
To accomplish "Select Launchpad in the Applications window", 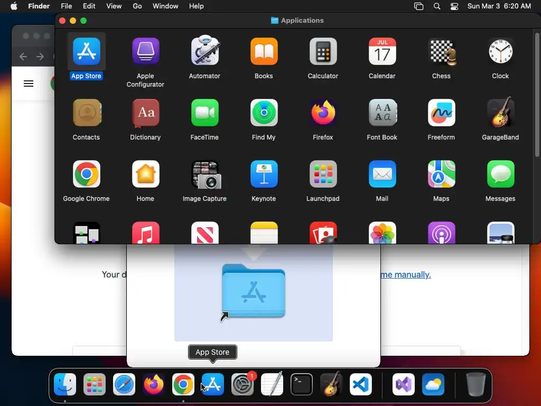I will pyautogui.click(x=323, y=174).
